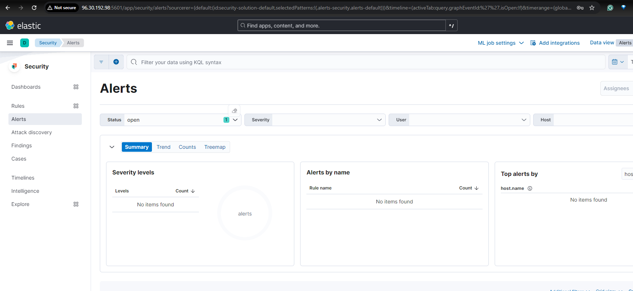The image size is (633, 291).
Task: Sort Severity levels by Count
Action: point(185,191)
